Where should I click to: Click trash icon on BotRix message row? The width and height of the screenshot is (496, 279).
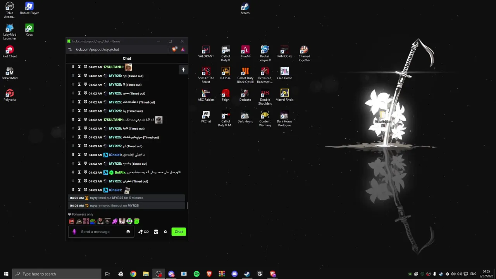[73, 172]
